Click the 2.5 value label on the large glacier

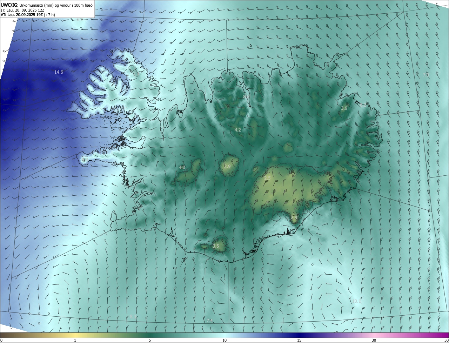(267, 178)
